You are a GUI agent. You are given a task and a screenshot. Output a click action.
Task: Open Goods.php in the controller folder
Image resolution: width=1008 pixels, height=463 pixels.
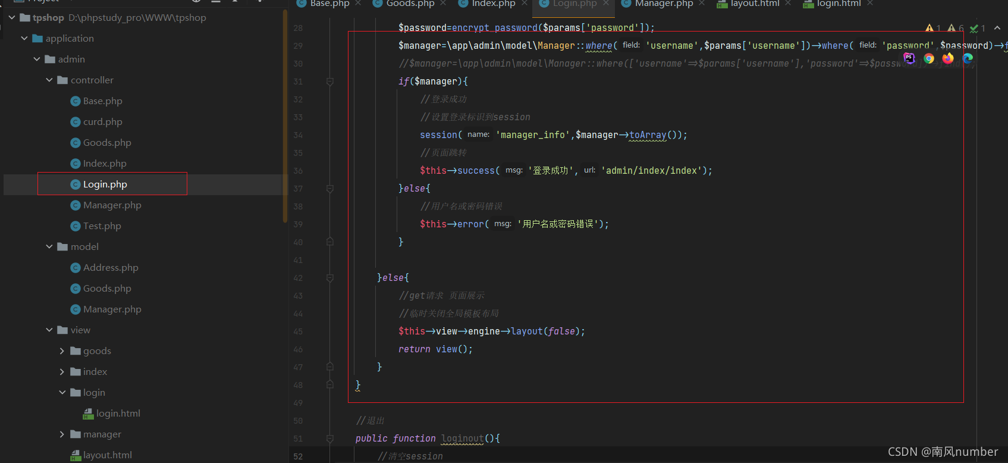[107, 143]
